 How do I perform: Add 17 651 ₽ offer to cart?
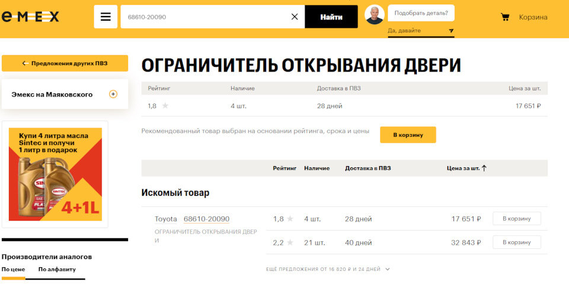click(517, 219)
